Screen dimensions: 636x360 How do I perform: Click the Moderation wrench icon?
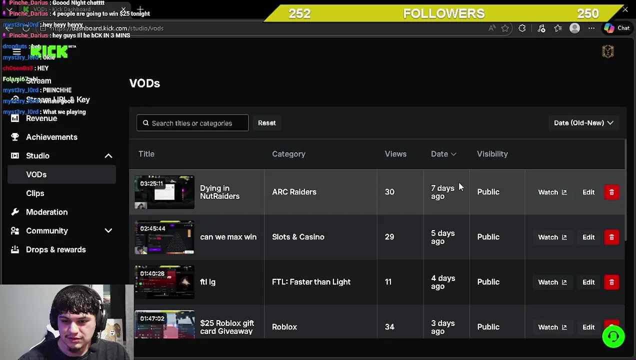click(x=15, y=212)
